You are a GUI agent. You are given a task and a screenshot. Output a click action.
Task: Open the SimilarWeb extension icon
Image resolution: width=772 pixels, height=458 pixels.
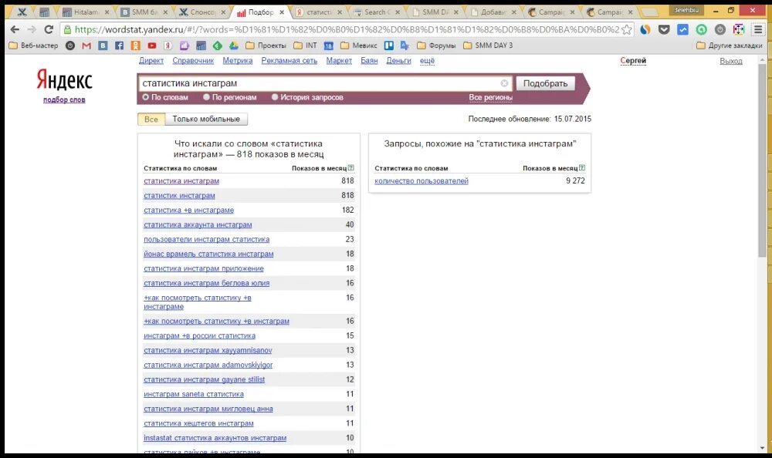[x=645, y=30]
